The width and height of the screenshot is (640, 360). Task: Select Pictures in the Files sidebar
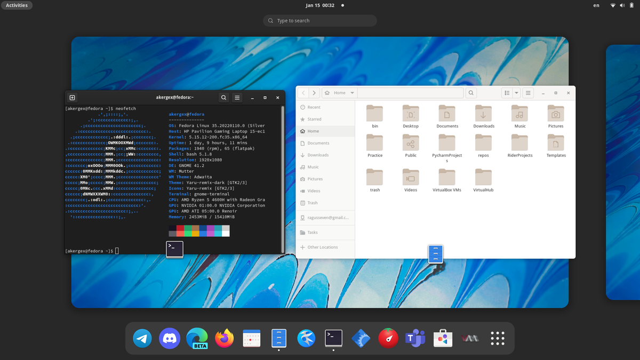[325, 179]
